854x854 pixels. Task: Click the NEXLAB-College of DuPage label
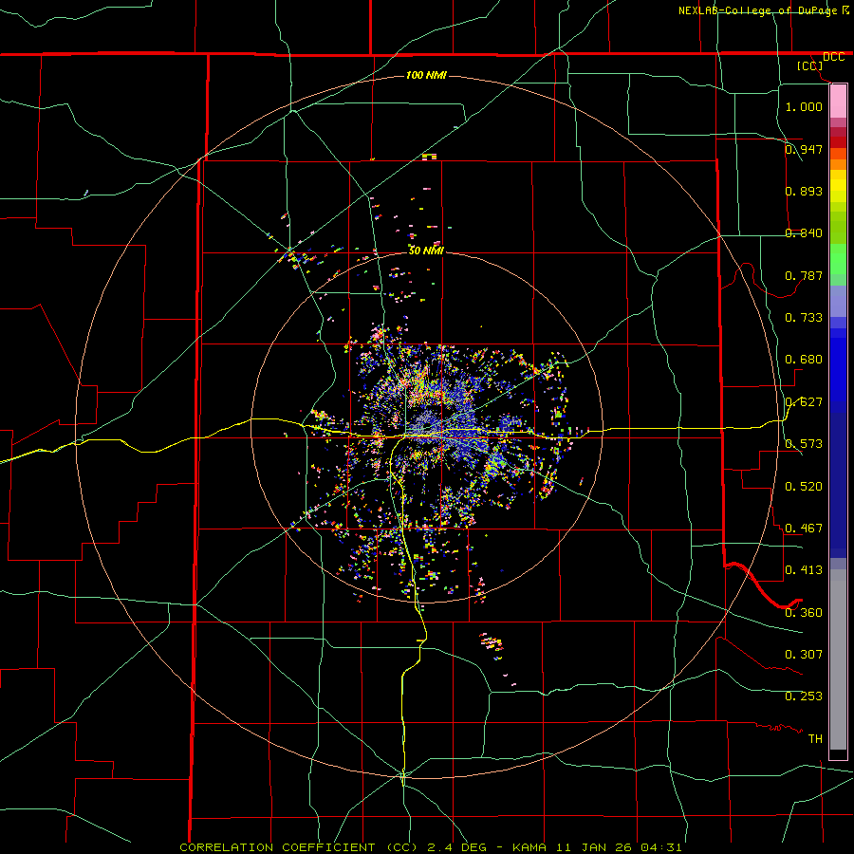coord(763,10)
